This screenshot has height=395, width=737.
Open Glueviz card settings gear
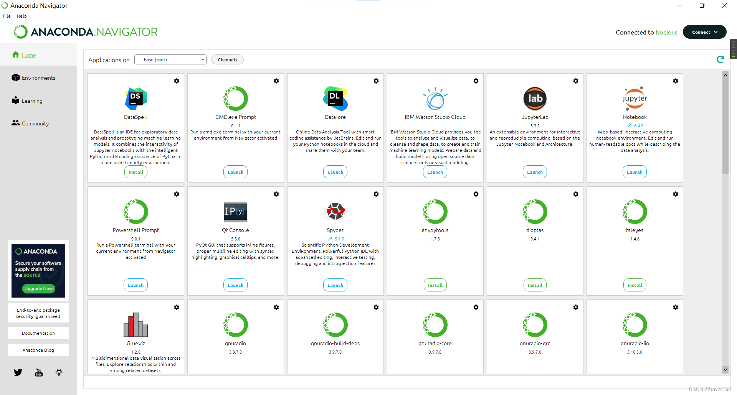click(177, 307)
